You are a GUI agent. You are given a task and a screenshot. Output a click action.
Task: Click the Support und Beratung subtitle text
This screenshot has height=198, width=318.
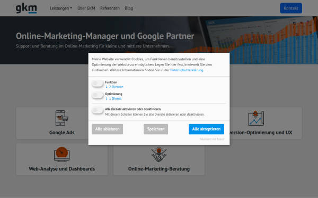point(93,46)
